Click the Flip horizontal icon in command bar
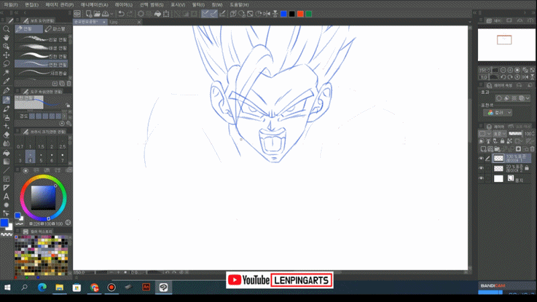 pos(266,13)
